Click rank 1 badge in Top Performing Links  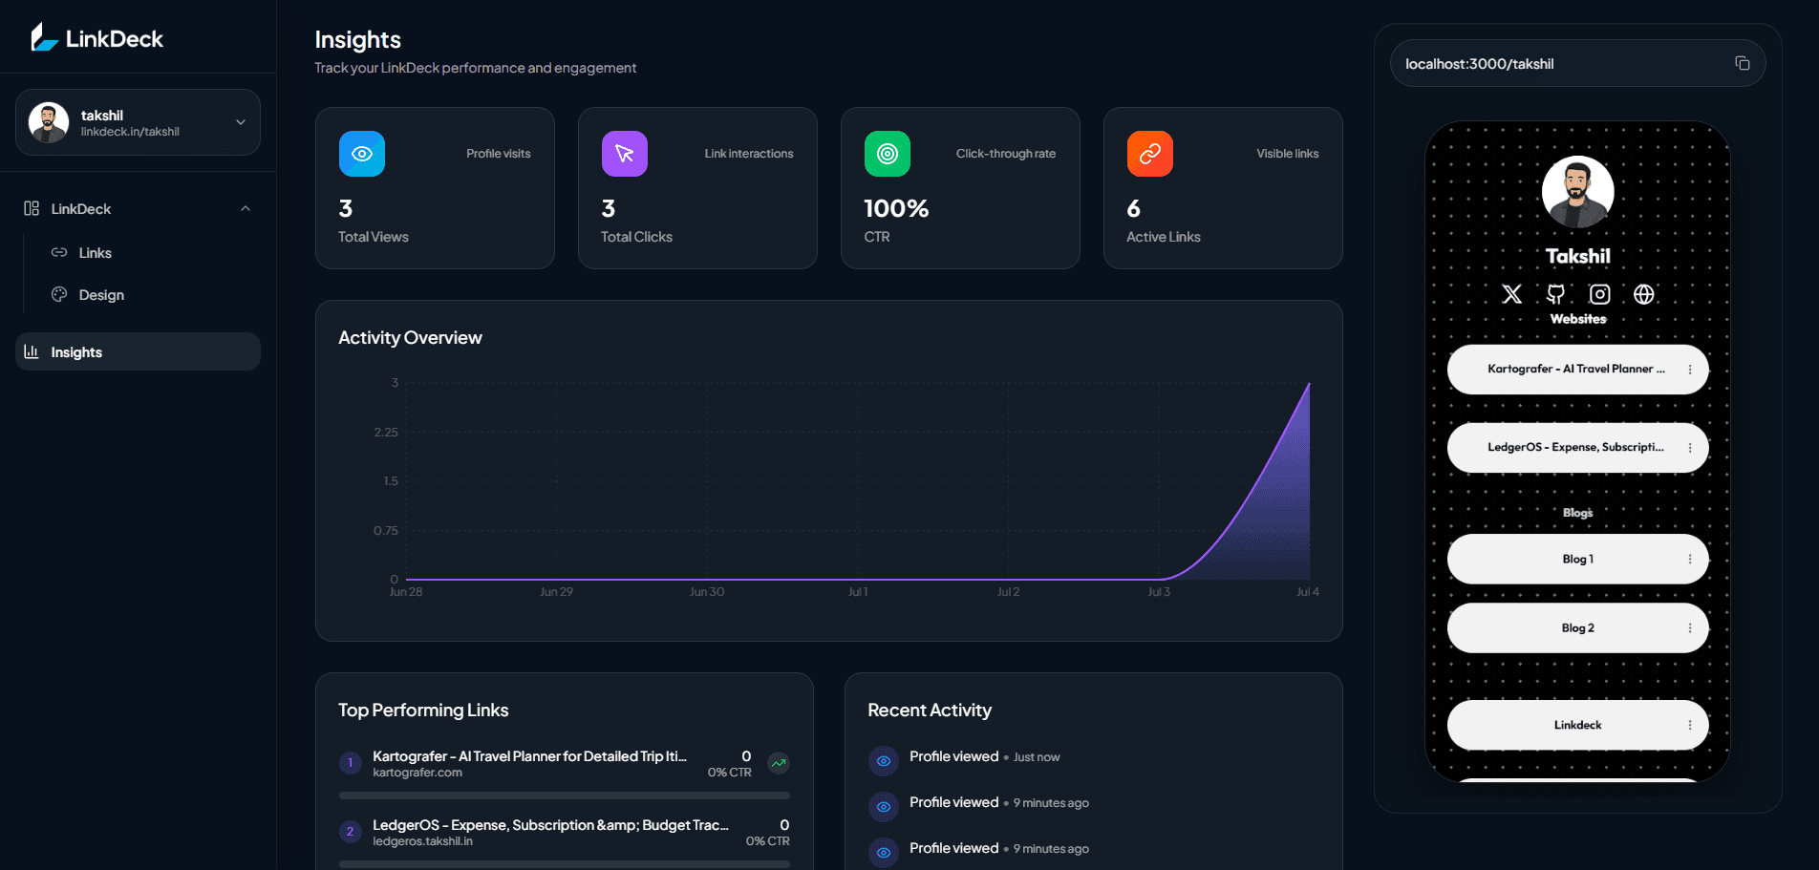click(x=350, y=763)
